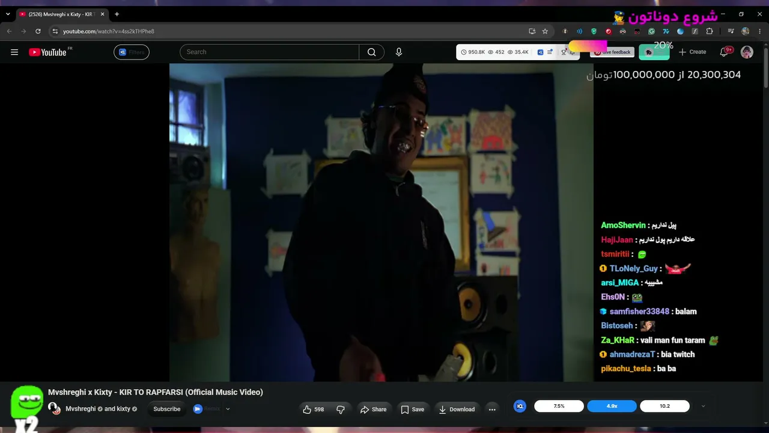Click the samfisher33848 chat username
Viewport: 769px width, 433px height.
click(639, 312)
